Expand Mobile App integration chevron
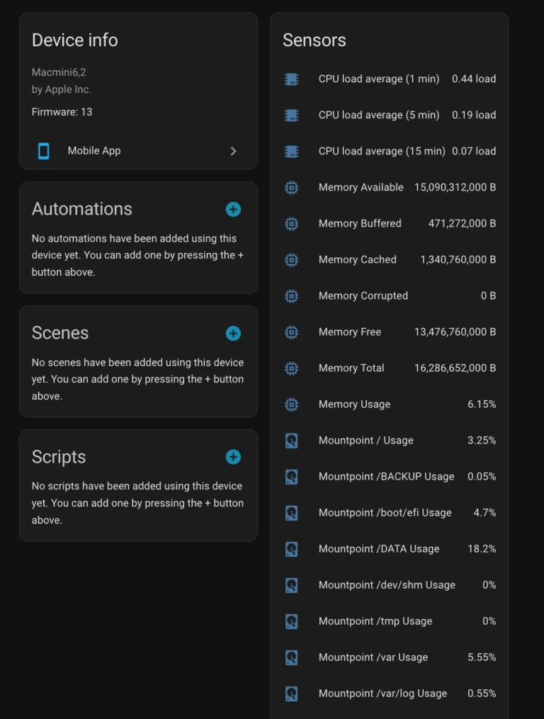 coord(234,151)
